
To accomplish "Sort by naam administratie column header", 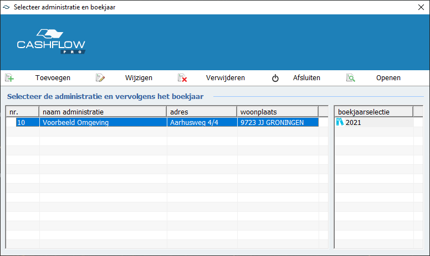I will 103,112.
